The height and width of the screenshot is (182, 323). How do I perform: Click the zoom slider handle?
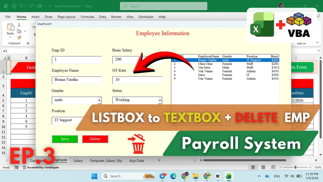tap(295, 167)
